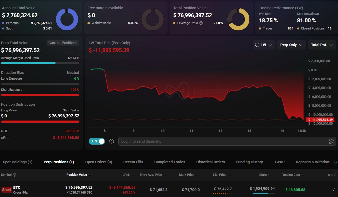This screenshot has width=338, height=197.
Task: Toggle the danmaku ON switch off
Action: pos(97,141)
